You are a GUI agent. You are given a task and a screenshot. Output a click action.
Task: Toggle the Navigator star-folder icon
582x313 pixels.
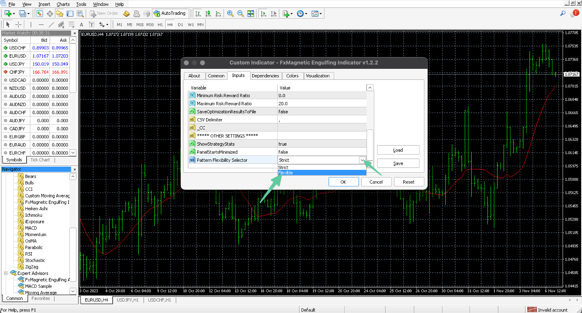(x=60, y=13)
